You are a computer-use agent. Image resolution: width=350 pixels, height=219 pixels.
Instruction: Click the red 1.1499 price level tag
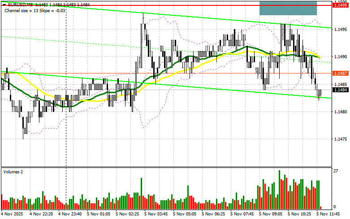pyautogui.click(x=338, y=4)
